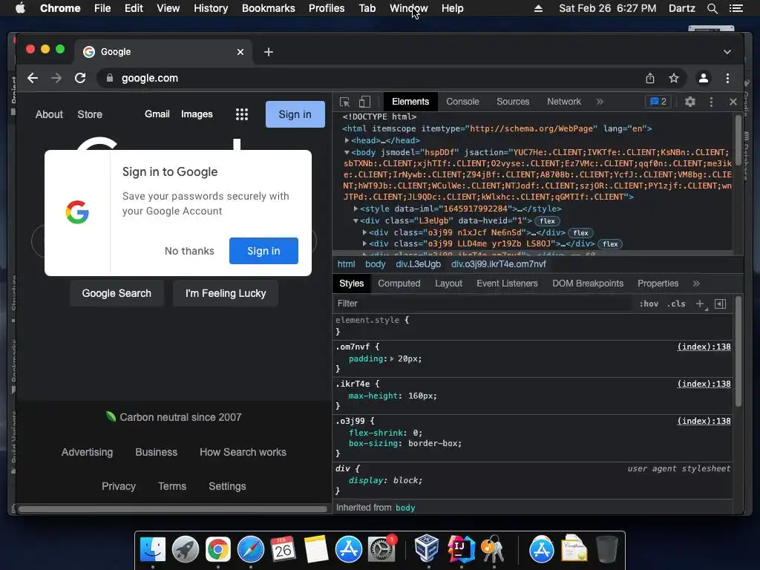Open the Chrome profile icon
Viewport: 760px width, 570px height.
tap(704, 78)
